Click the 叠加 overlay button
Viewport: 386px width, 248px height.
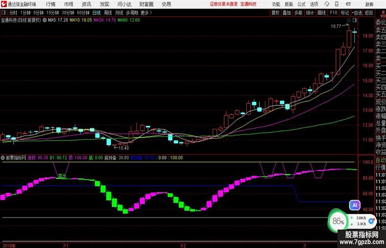pos(287,13)
